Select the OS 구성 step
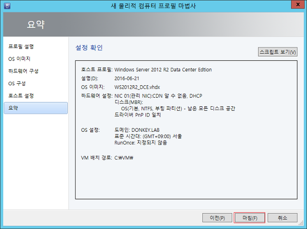 point(17,83)
